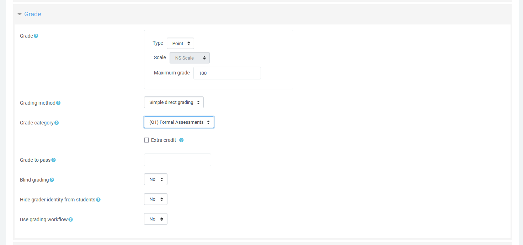The height and width of the screenshot is (245, 523).
Task: Click Blind grading help icon
Action: pos(52,180)
